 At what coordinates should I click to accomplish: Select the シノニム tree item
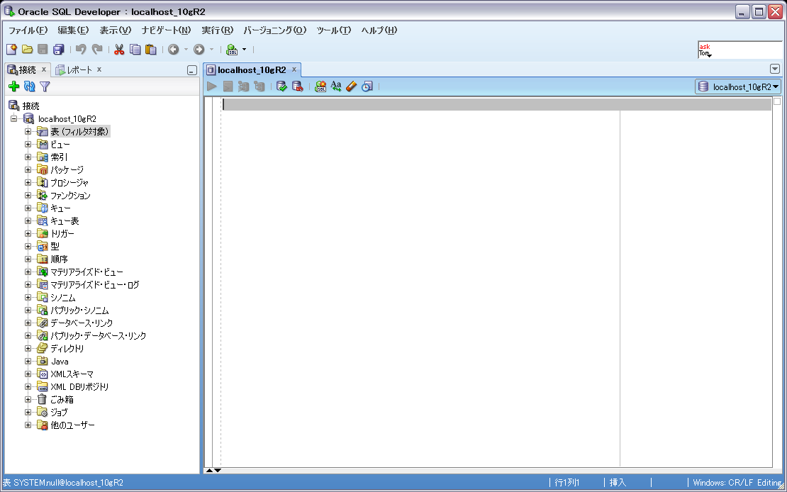[x=62, y=298]
